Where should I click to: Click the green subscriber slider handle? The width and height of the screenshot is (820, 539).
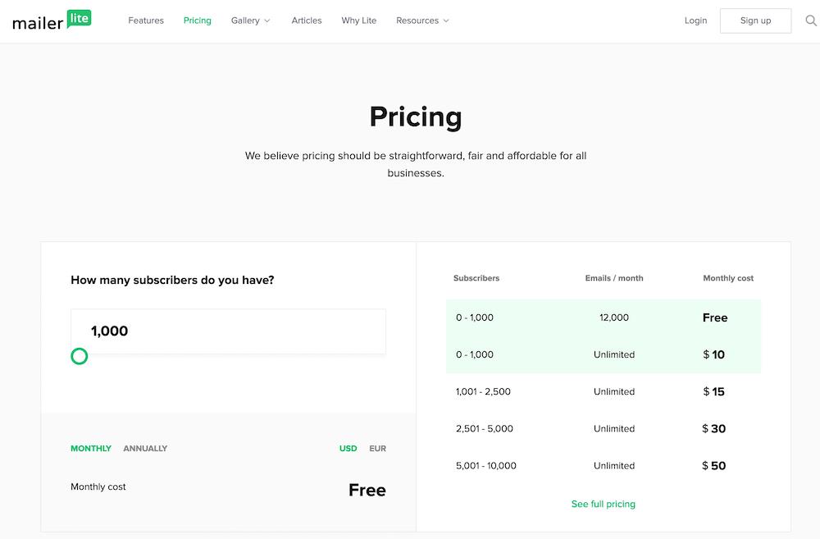[80, 356]
